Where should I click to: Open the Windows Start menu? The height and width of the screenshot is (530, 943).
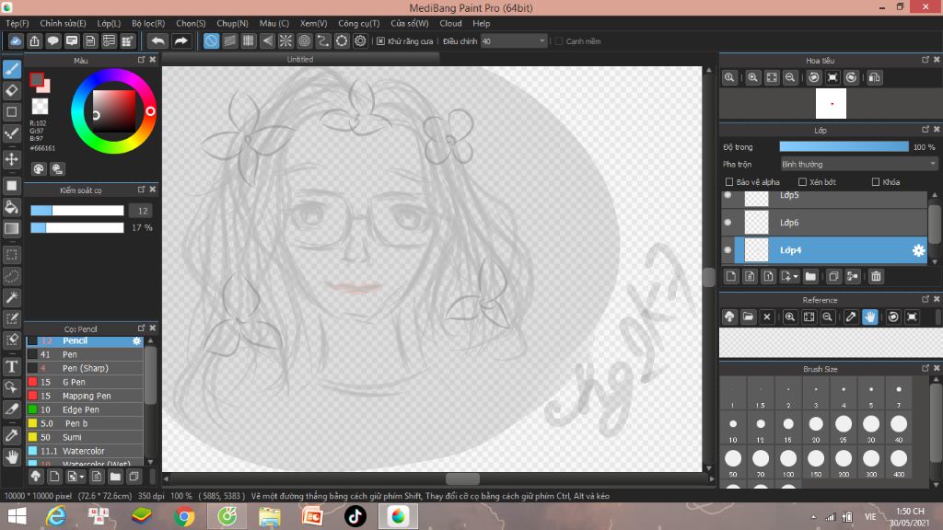pyautogui.click(x=17, y=516)
